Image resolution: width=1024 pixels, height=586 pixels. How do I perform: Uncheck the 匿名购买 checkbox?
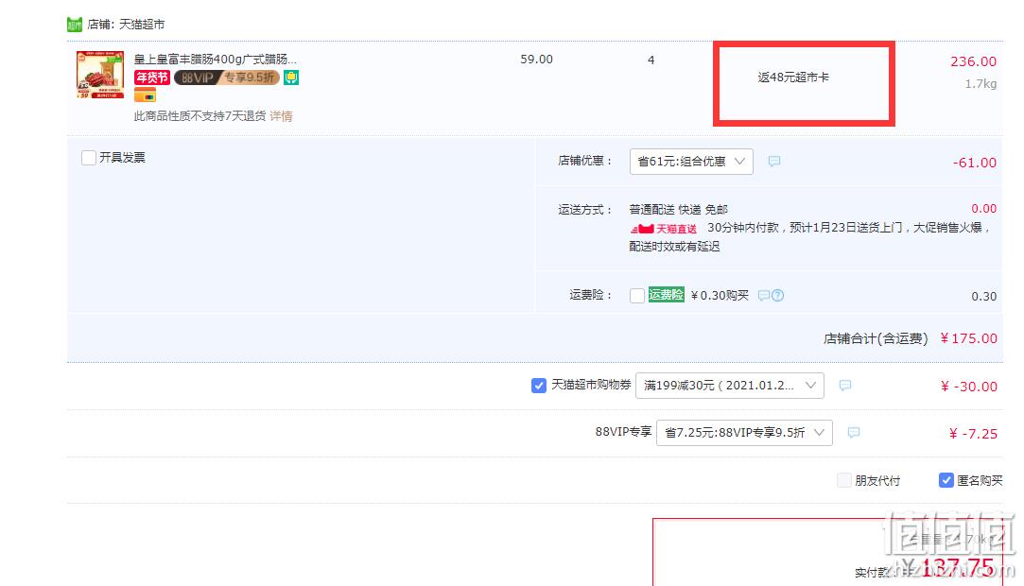946,480
